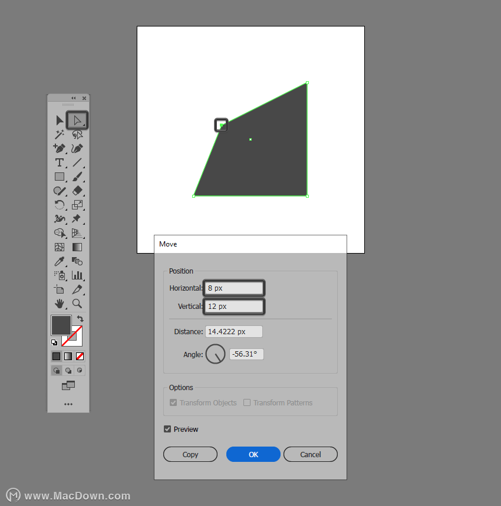
Task: Select the Mesh tool
Action: click(60, 247)
